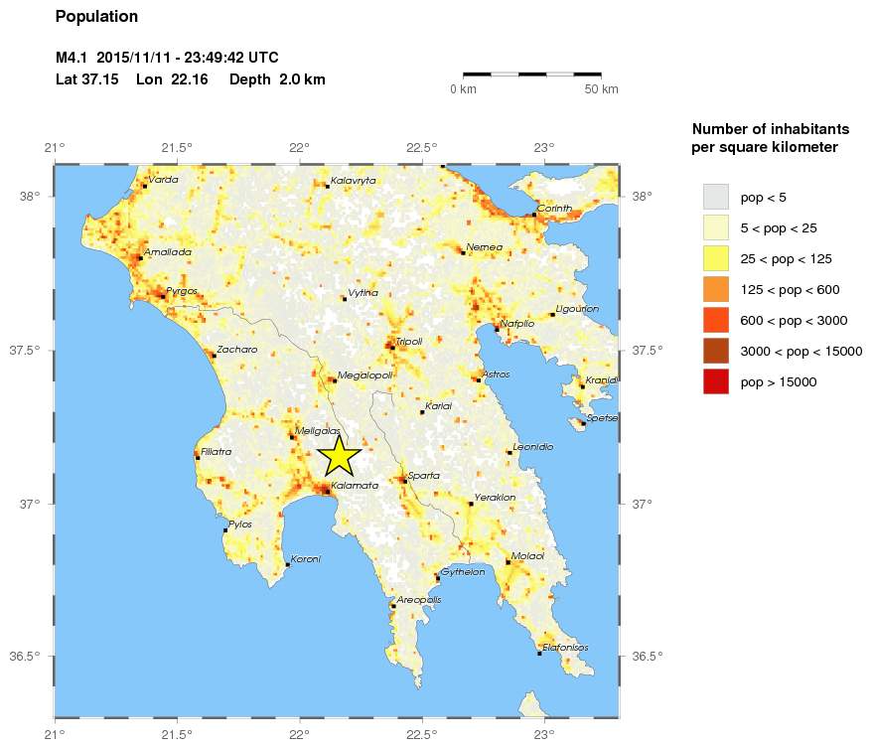Click the 'Number of inhabitants' legend heading
This screenshot has width=872, height=749.
(769, 128)
